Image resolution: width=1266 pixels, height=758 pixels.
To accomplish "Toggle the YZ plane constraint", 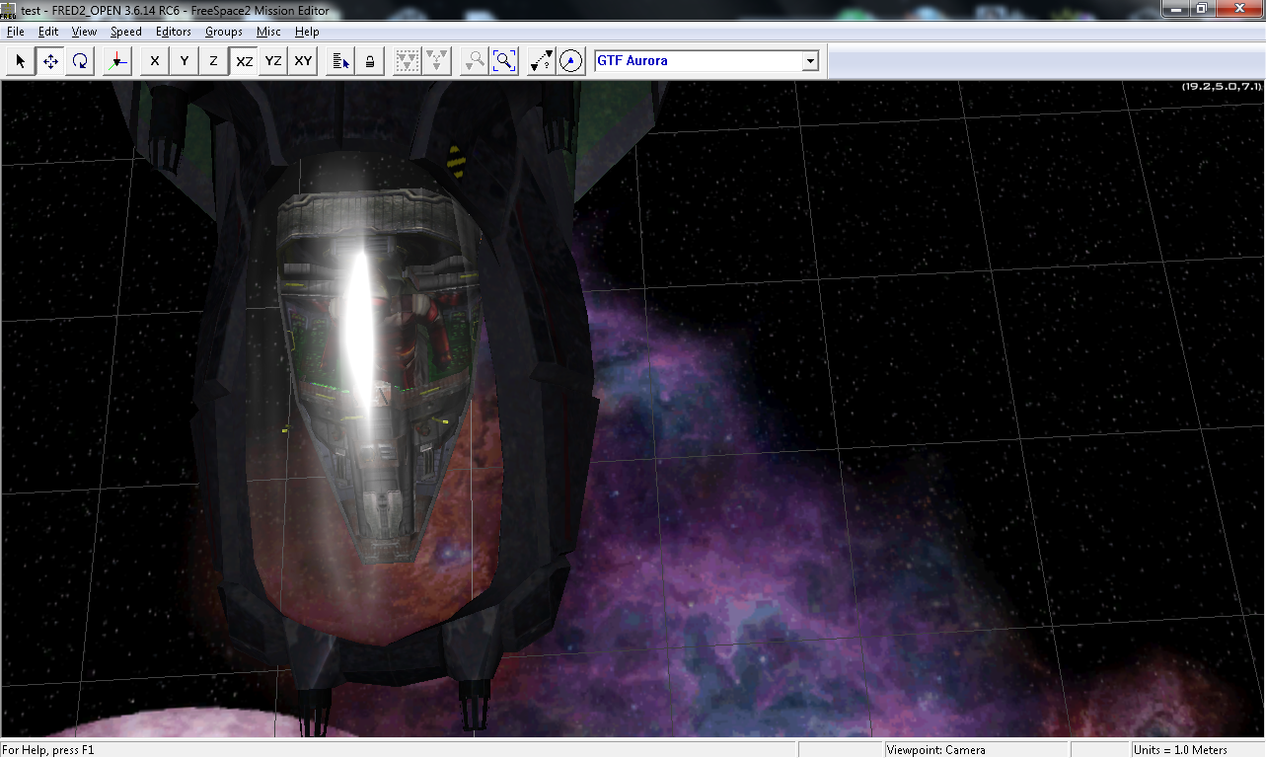I will point(273,61).
